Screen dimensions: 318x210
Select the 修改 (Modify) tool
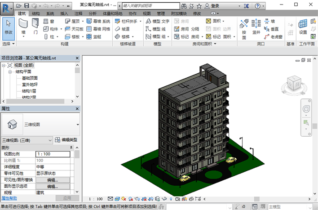coord(9,28)
